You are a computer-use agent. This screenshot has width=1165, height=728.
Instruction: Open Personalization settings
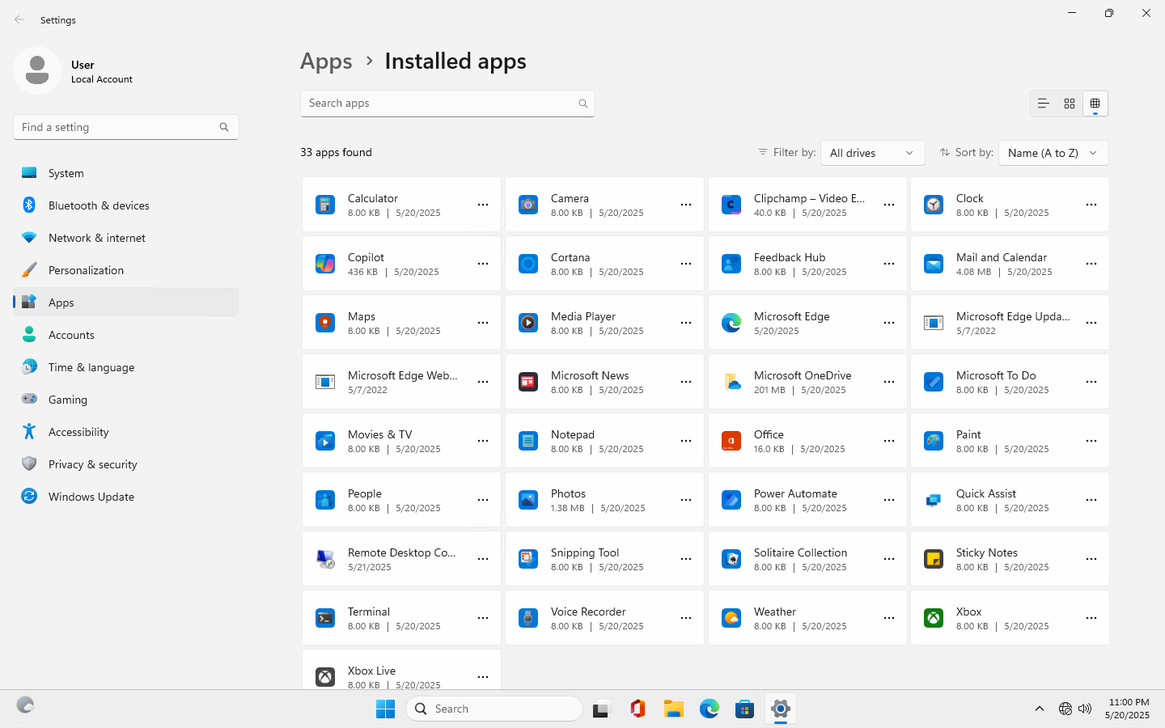126,270
